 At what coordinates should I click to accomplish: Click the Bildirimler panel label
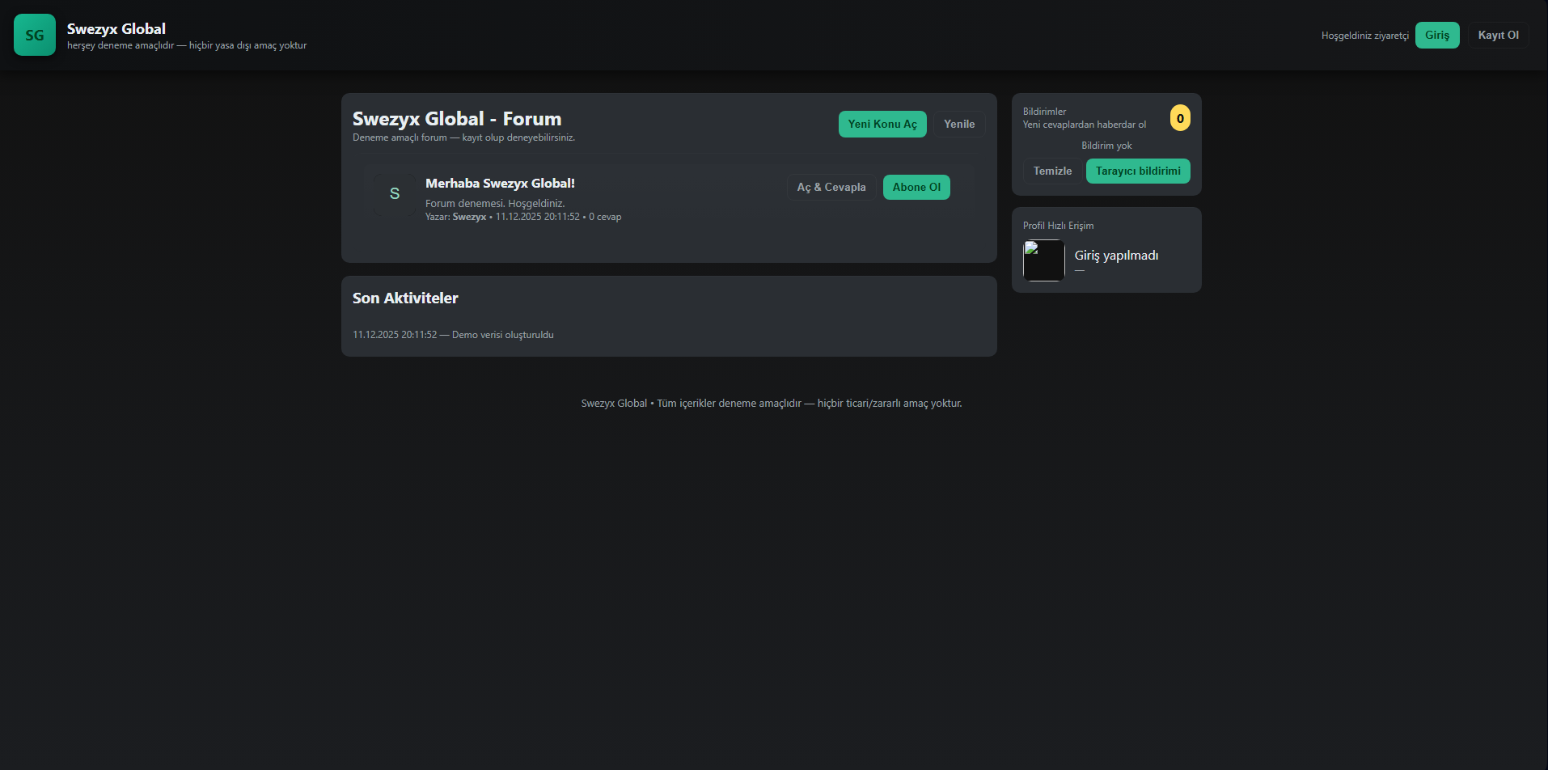(x=1044, y=112)
